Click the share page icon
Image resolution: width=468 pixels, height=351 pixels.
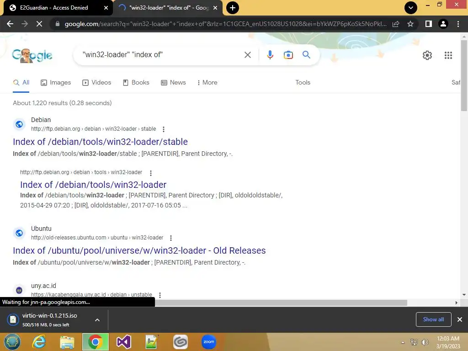pos(396,24)
